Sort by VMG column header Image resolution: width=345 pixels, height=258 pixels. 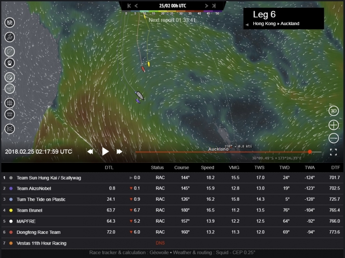click(x=234, y=168)
